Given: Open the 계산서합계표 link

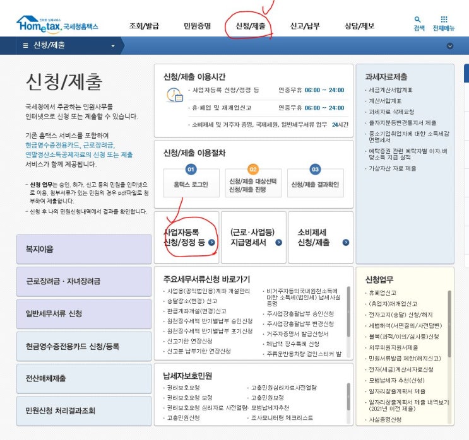Looking at the screenshot, I should coord(385,101).
